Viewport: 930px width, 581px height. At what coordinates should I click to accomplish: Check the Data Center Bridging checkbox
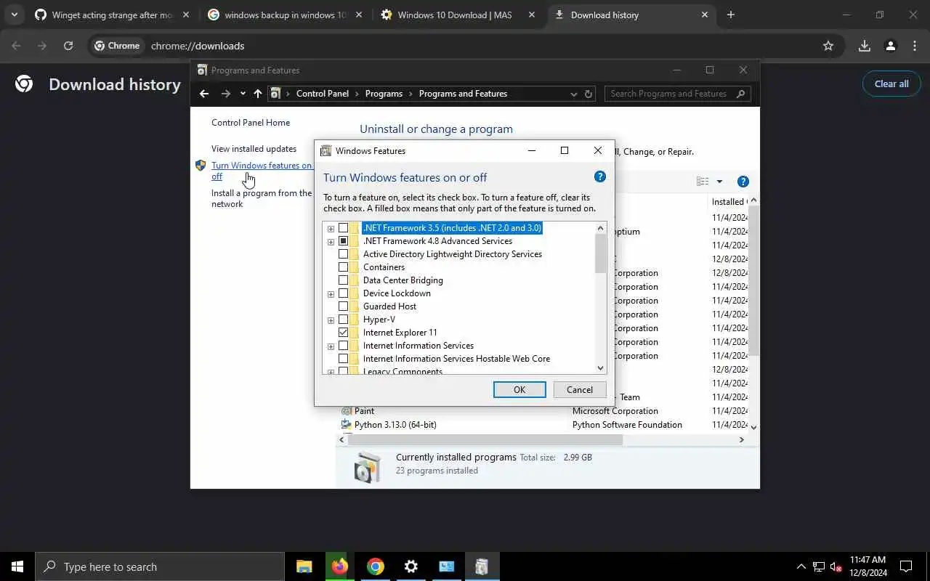click(x=344, y=280)
